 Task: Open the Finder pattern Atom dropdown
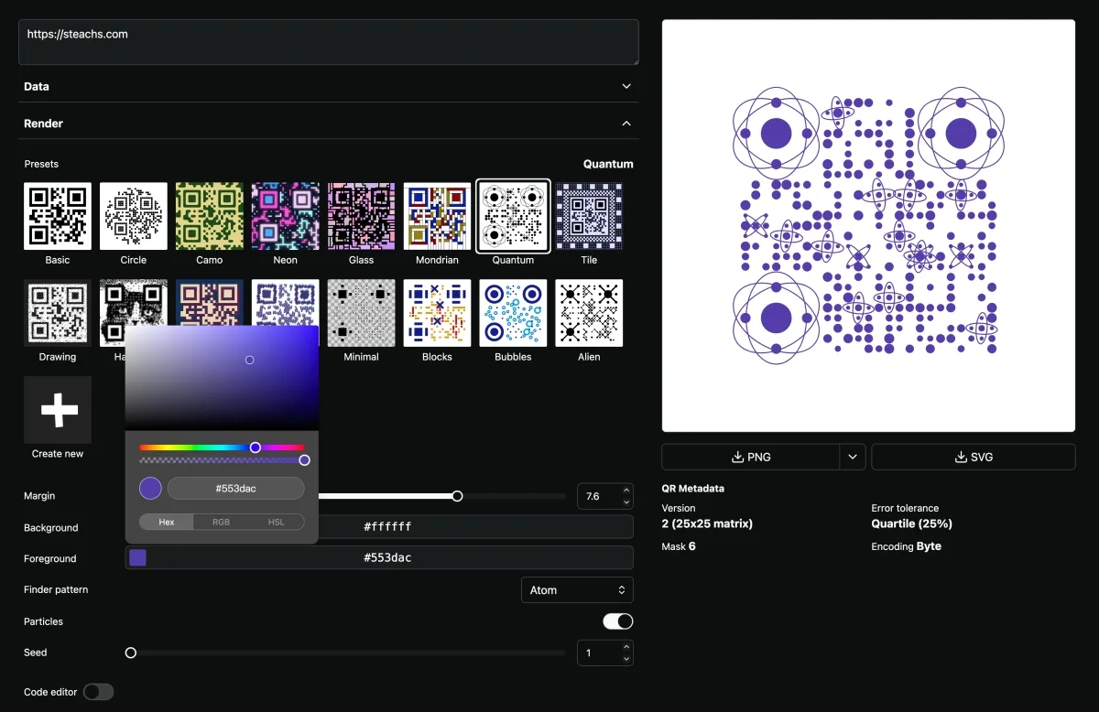(576, 590)
